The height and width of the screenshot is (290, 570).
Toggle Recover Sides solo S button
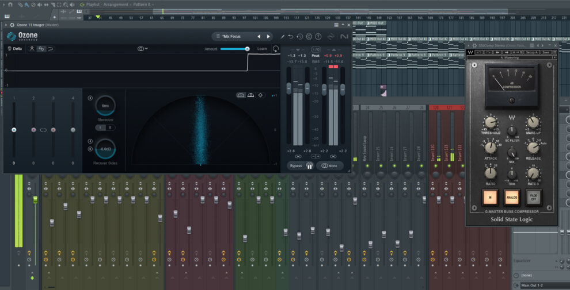[x=90, y=149]
